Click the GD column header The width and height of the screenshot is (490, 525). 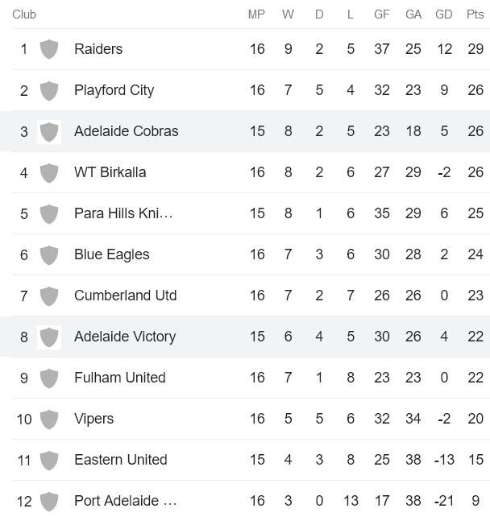(x=444, y=14)
